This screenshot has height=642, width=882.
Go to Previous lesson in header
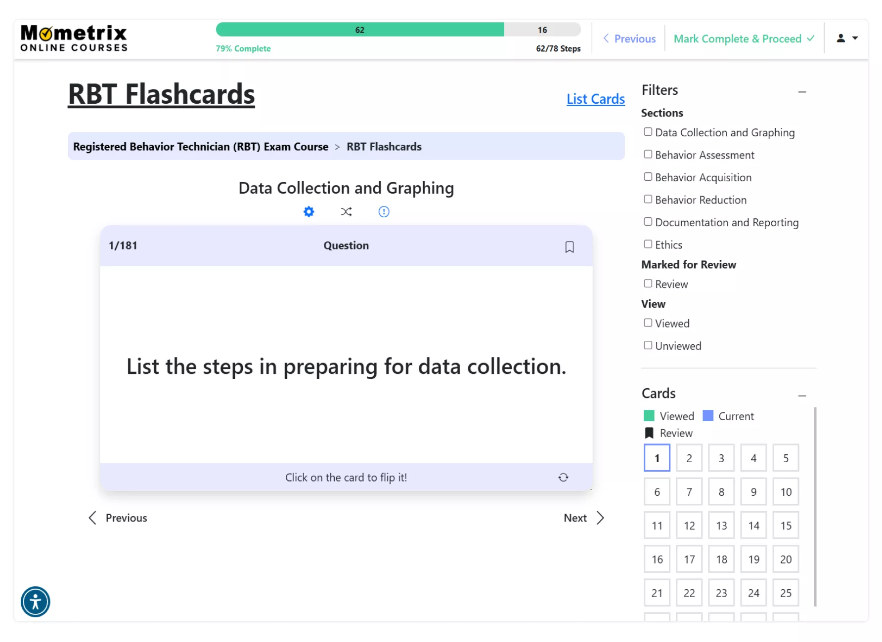(629, 39)
